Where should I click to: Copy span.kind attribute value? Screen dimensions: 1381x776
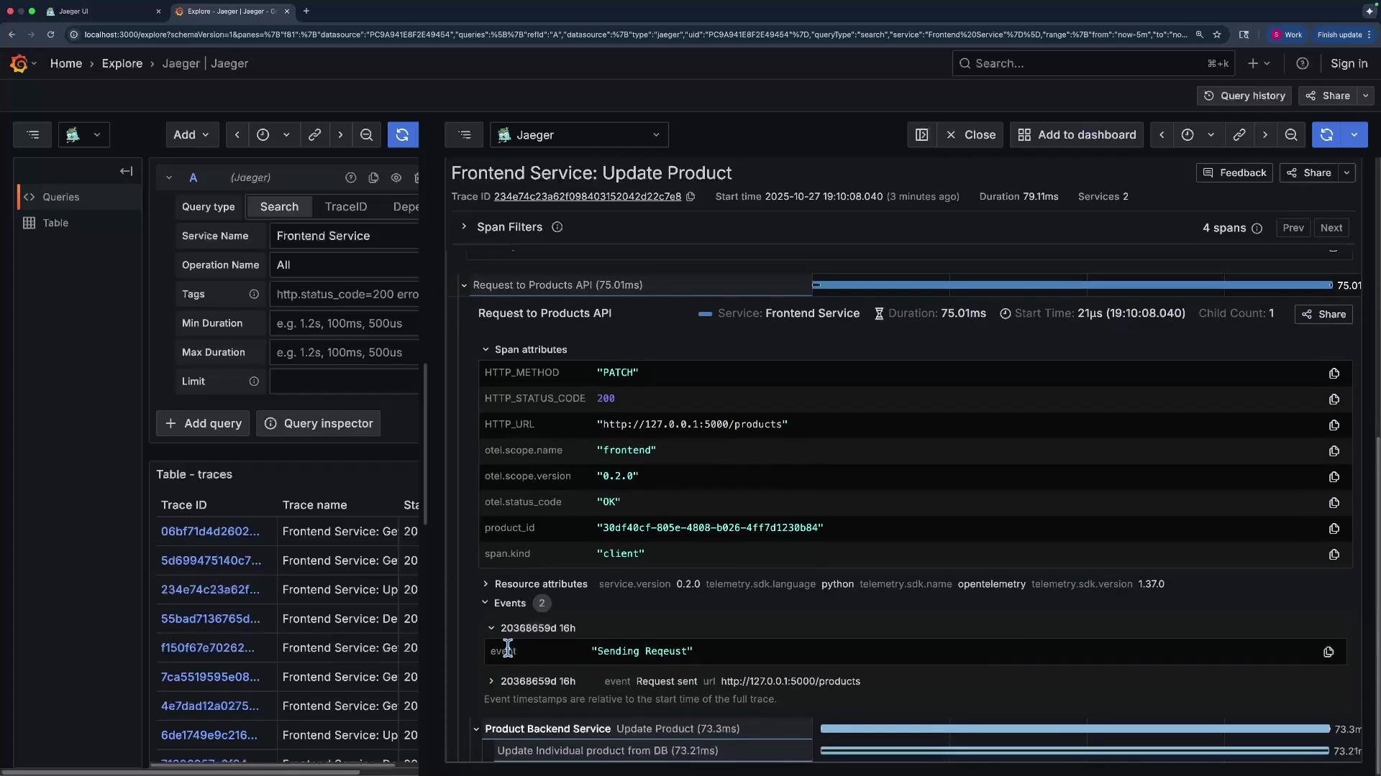pyautogui.click(x=1334, y=555)
